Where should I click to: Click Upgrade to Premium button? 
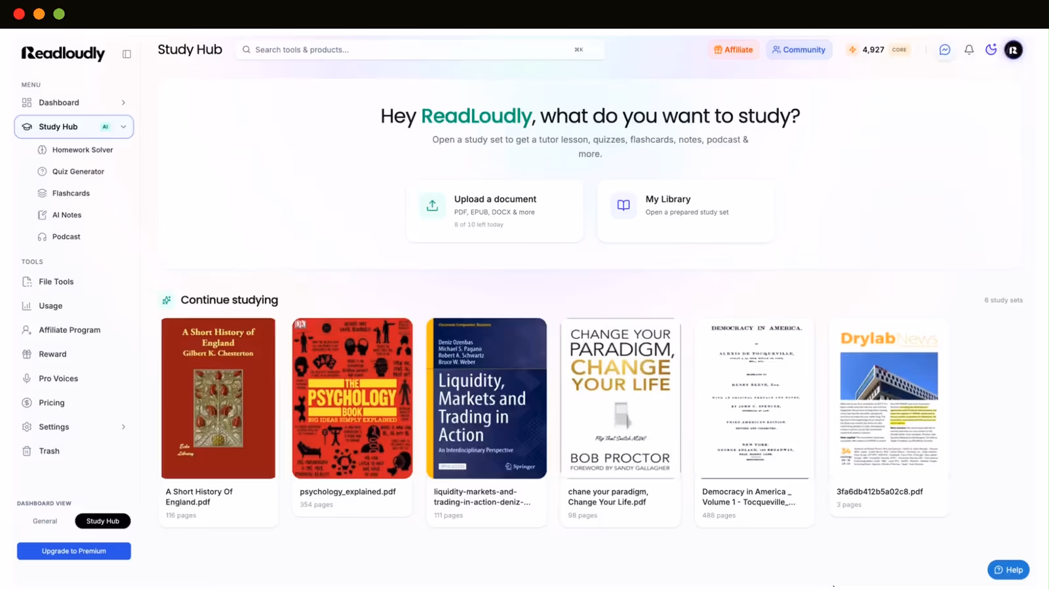(74, 551)
